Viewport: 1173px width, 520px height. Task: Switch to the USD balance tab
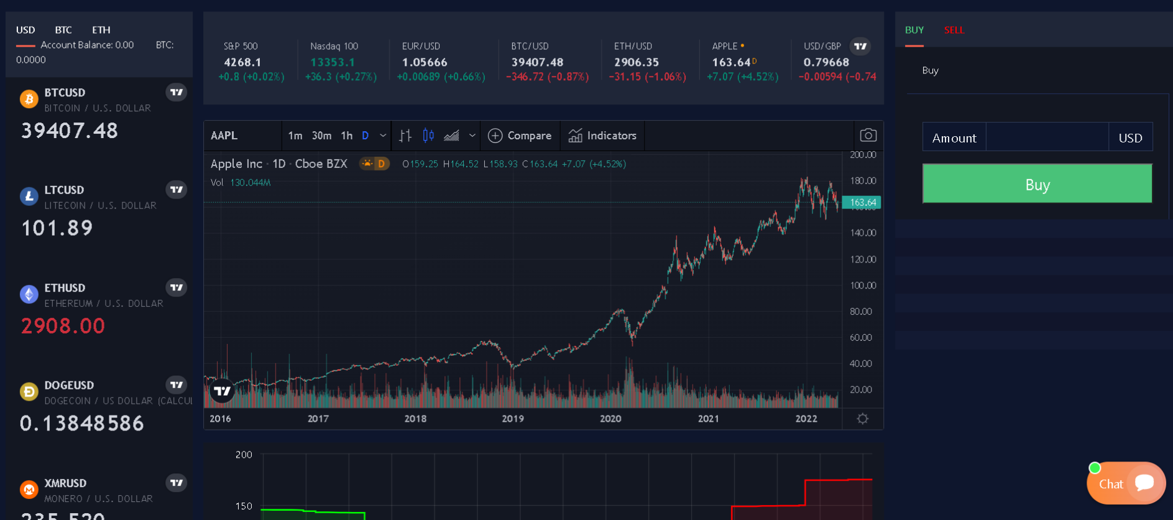[x=25, y=30]
